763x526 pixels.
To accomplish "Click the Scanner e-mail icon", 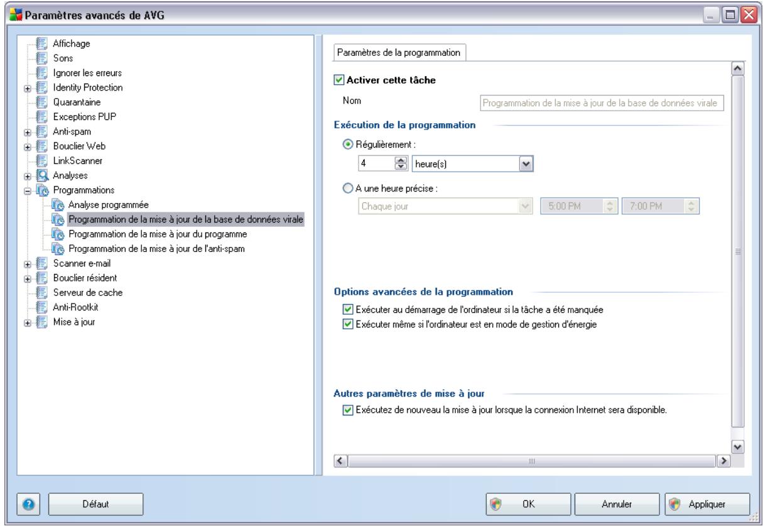I will click(42, 264).
